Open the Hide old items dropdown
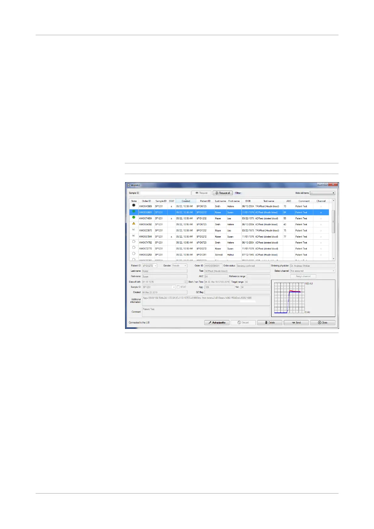 coord(322,193)
